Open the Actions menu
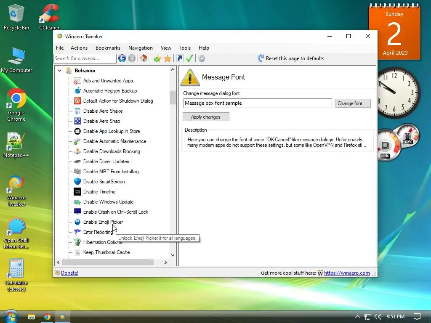Screen dimensions: 431x323 79,48
